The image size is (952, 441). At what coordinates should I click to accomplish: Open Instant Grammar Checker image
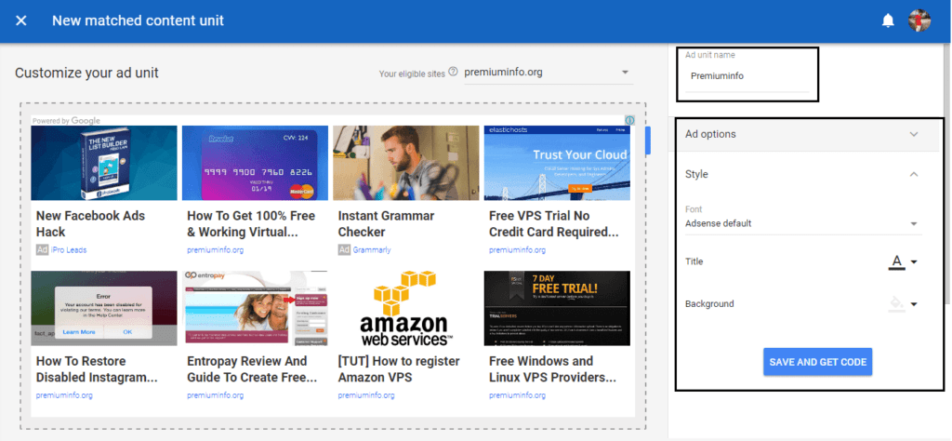(405, 163)
